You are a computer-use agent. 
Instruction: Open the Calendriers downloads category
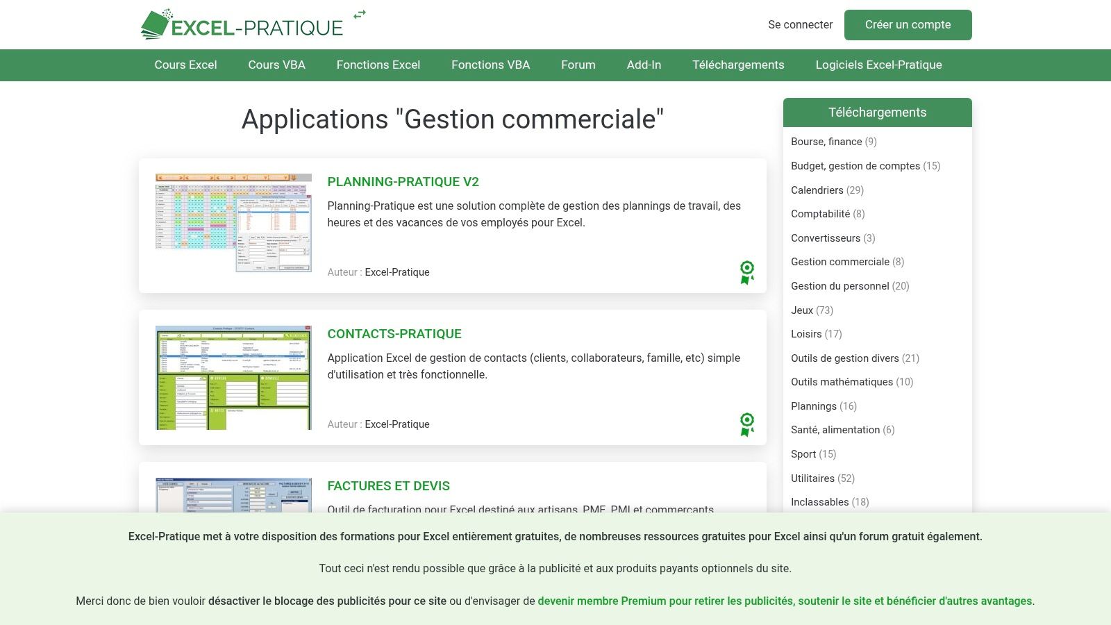[x=817, y=190]
